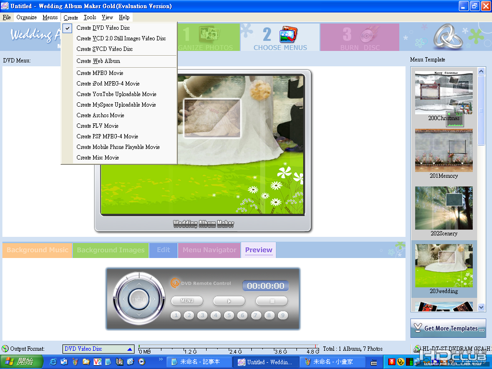The image size is (492, 369).
Task: Click the Choose Menus step icon
Action: tap(288, 34)
